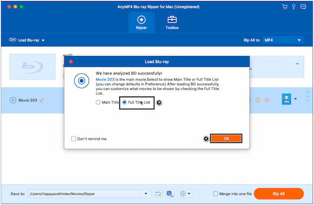Open the Load Blu-ray dropdown
This screenshot has height=205, width=314.
(x=27, y=40)
